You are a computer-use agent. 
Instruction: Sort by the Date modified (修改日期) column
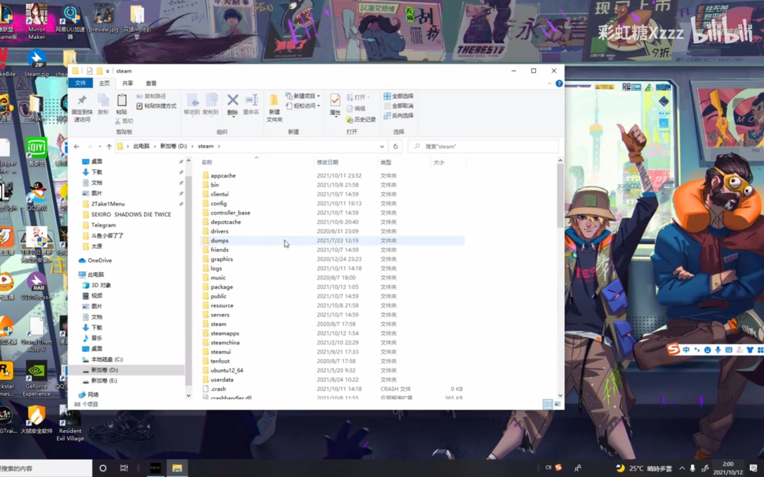345,162
